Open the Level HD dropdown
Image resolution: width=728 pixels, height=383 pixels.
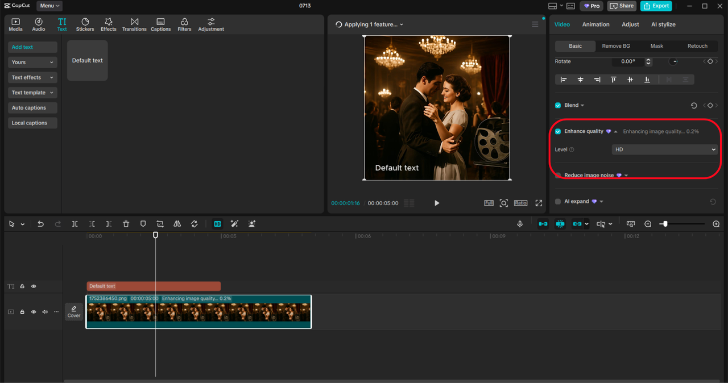point(664,149)
